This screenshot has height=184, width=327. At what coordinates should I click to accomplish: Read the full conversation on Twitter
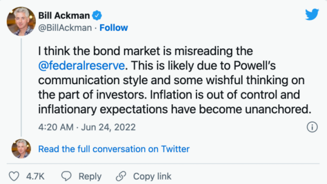tap(114, 149)
